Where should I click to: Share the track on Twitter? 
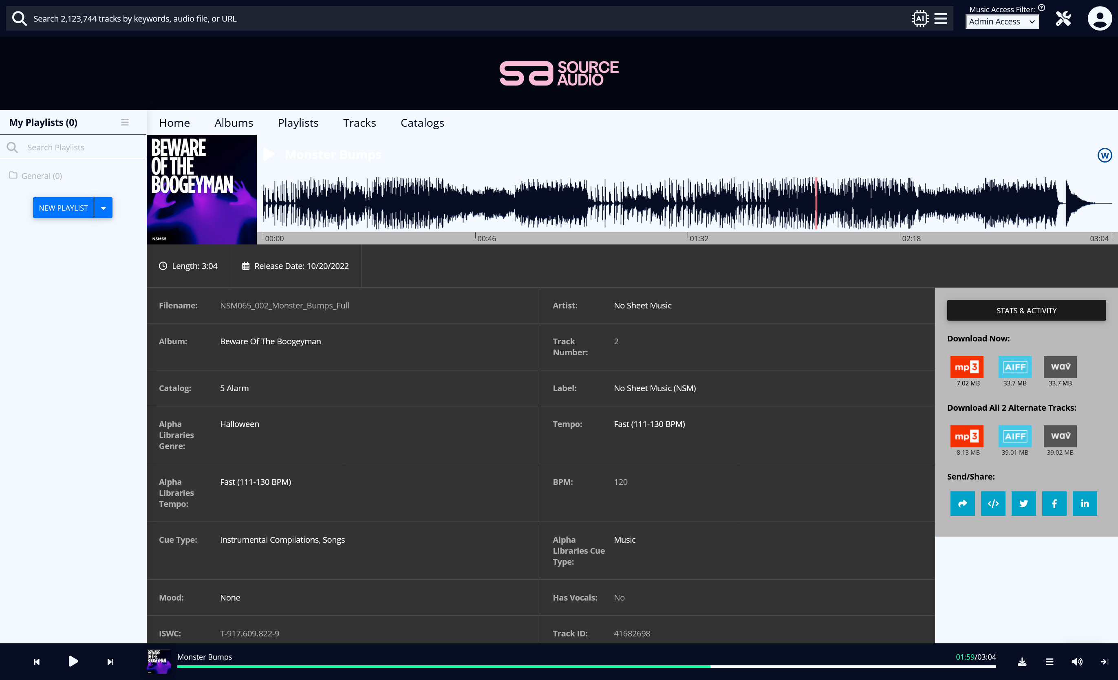pos(1023,504)
